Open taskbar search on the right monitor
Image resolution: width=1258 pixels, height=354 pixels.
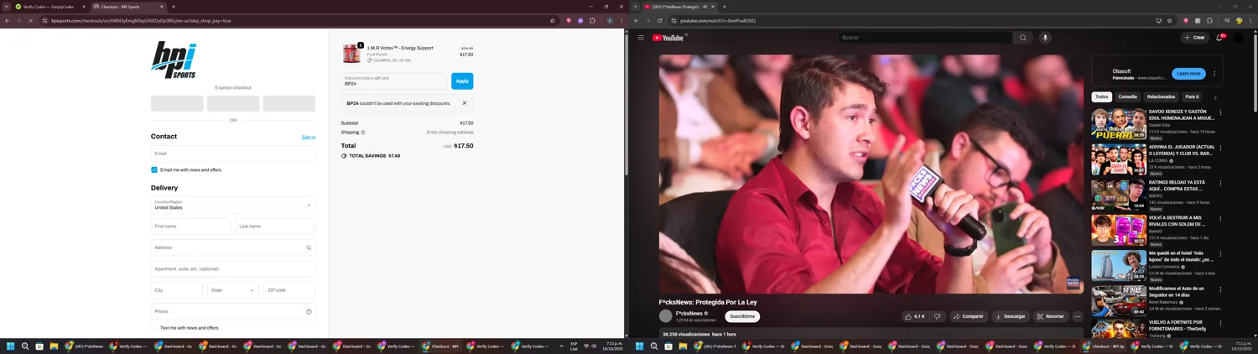click(654, 346)
